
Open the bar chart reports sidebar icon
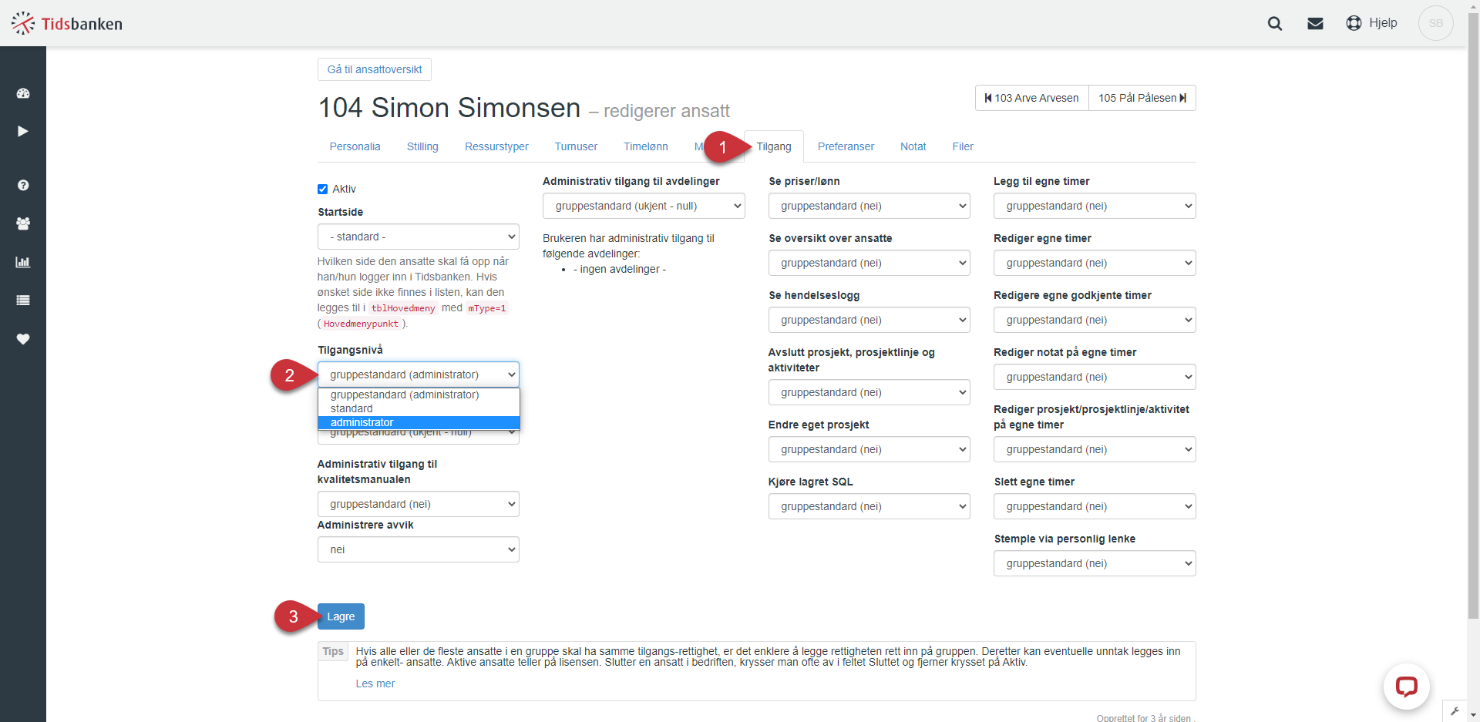(23, 262)
